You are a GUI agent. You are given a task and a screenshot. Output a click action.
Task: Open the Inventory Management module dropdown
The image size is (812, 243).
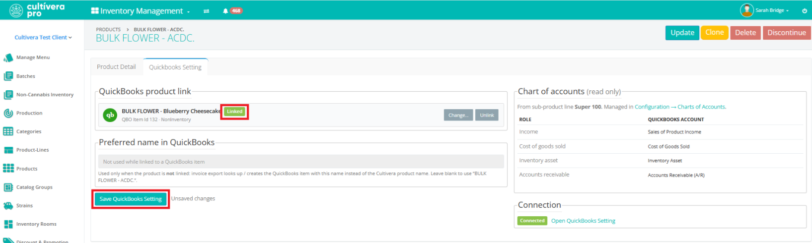(x=141, y=11)
